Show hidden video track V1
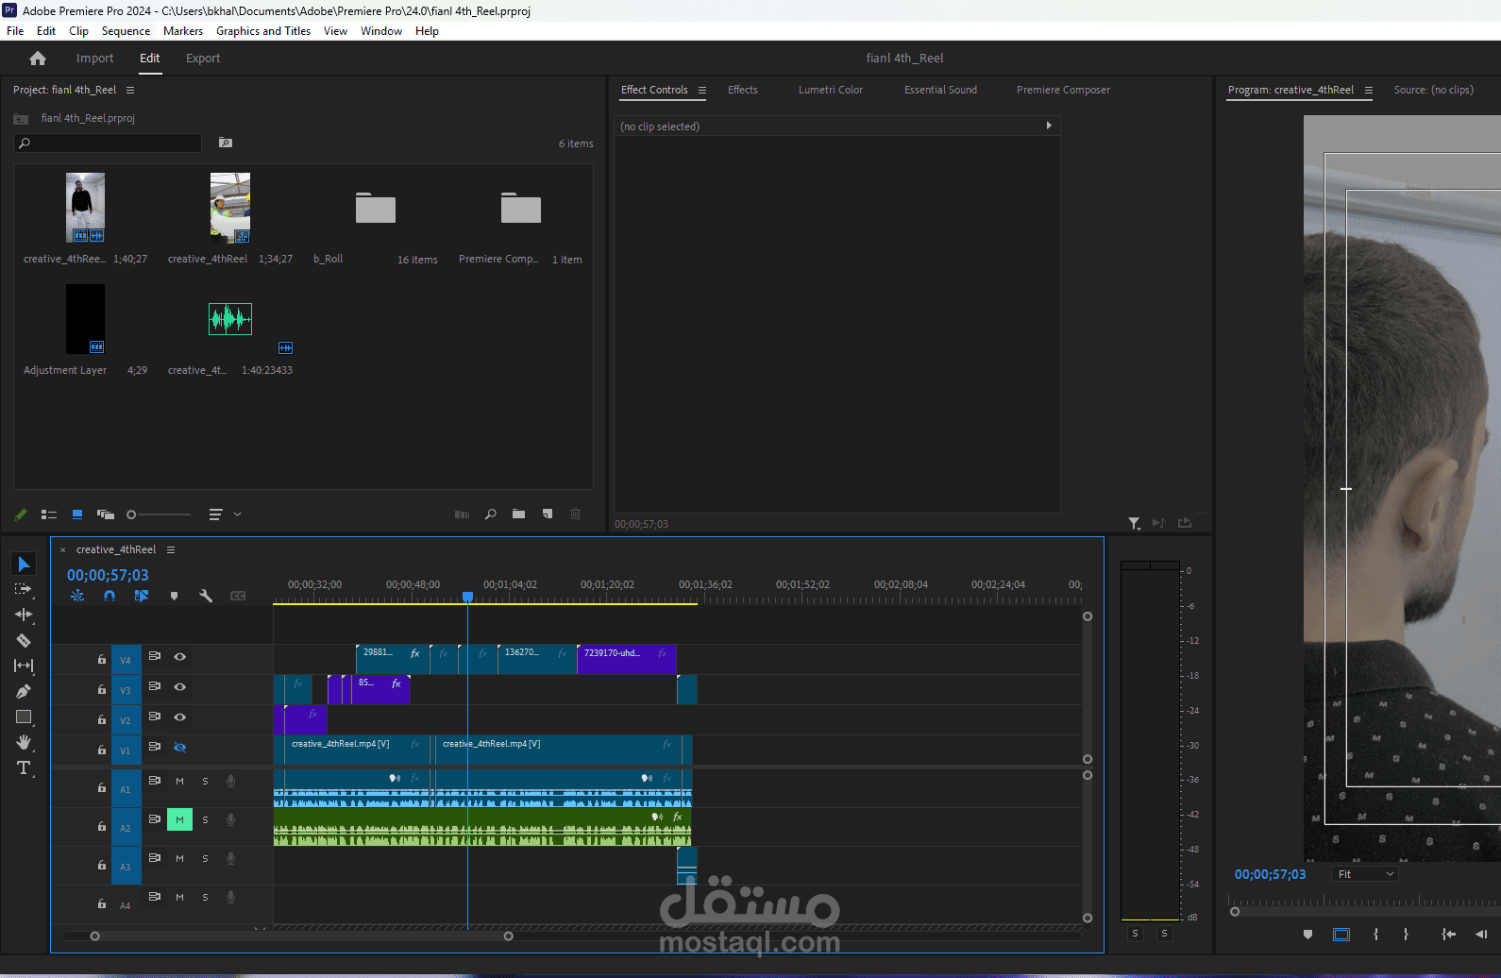This screenshot has height=978, width=1501. (x=179, y=748)
